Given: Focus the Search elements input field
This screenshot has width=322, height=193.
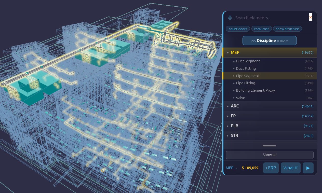Looking at the screenshot, I should tap(270, 18).
